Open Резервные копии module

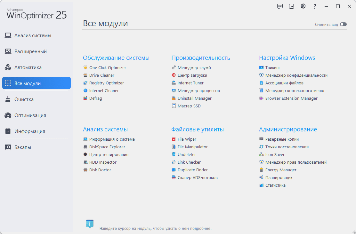point(279,139)
